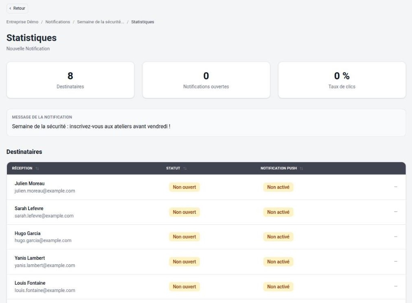Open Entreprise Démo breadcrumb link
This screenshot has height=303, width=412.
pyautogui.click(x=22, y=22)
